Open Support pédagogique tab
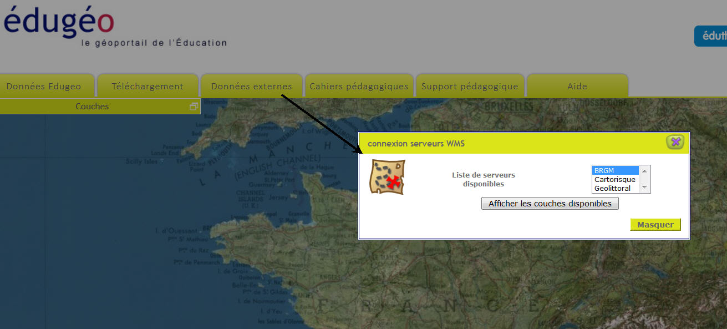 470,86
